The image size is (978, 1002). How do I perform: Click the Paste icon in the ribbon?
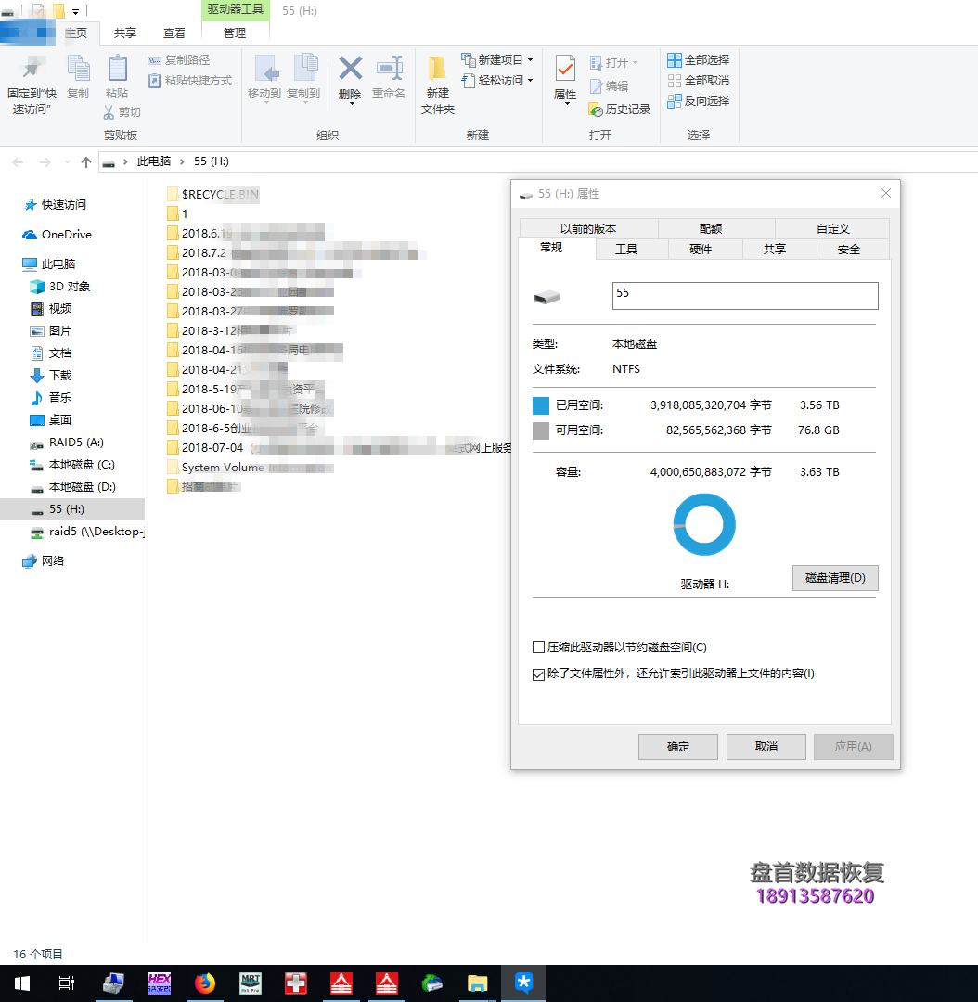point(117,69)
